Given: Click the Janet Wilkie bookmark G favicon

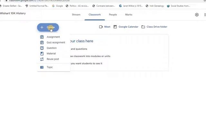Looking at the screenshot, I should pyautogui.click(x=120, y=6).
